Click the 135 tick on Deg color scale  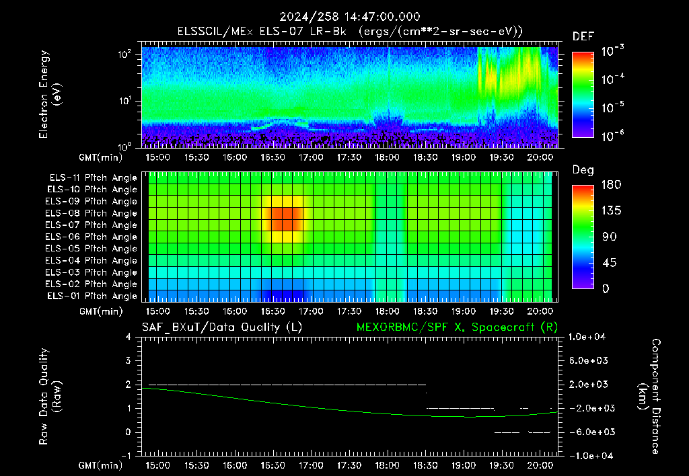coord(611,211)
